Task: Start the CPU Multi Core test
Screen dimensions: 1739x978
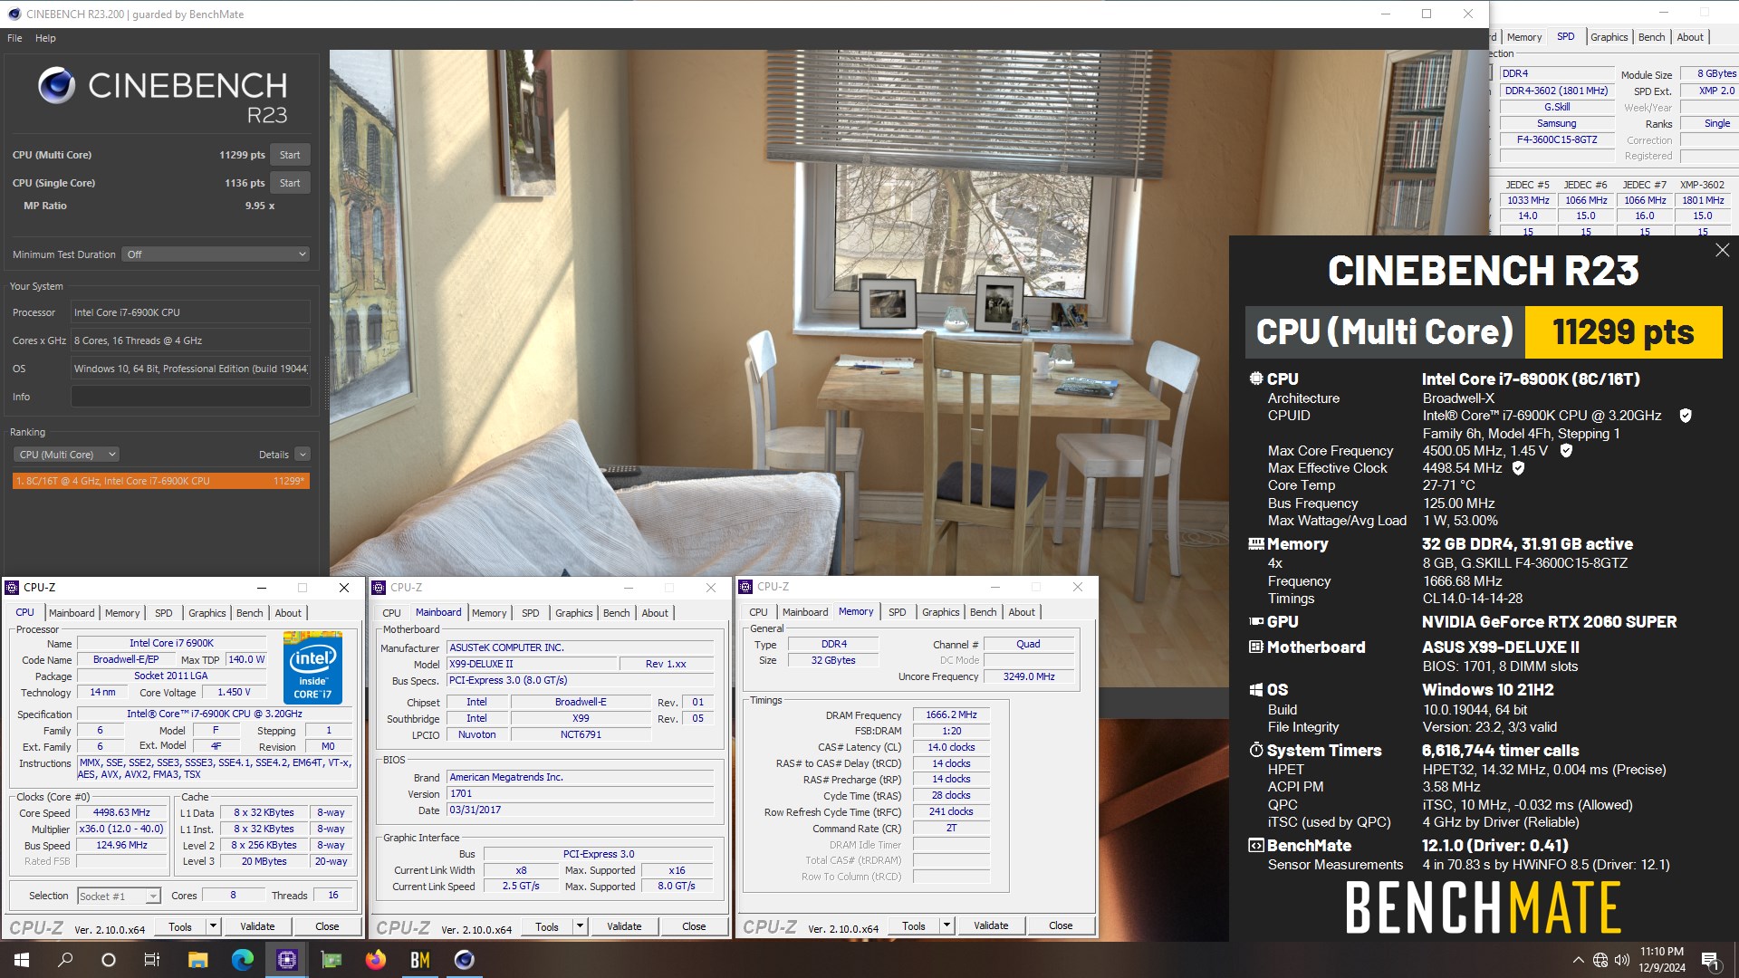Action: (x=290, y=155)
